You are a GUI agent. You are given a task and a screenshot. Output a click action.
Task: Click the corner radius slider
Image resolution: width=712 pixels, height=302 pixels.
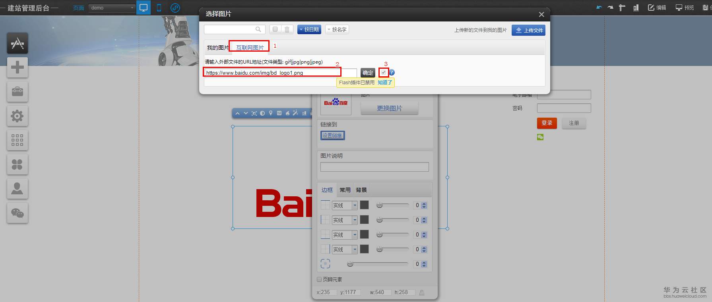pyautogui.click(x=378, y=264)
